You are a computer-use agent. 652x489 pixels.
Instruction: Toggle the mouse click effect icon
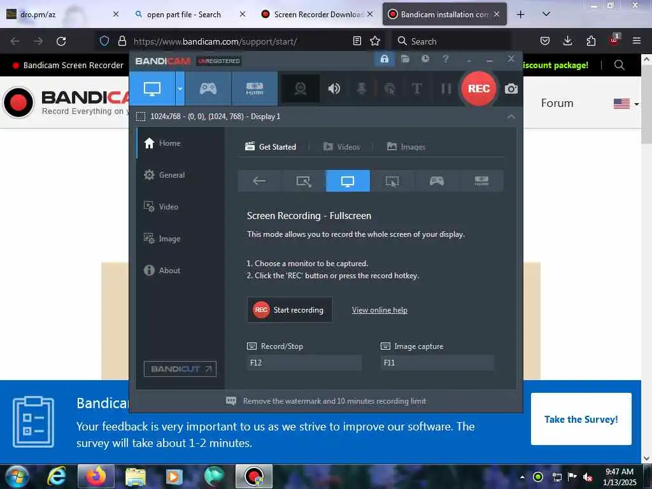(x=390, y=89)
